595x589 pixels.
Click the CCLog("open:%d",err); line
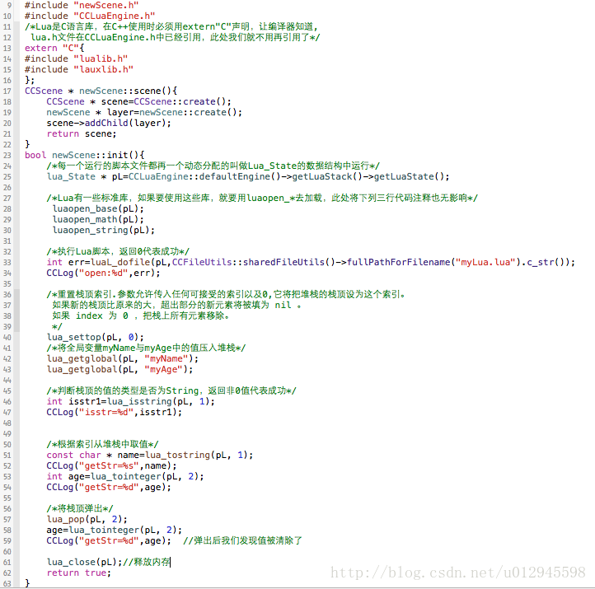coord(104,273)
